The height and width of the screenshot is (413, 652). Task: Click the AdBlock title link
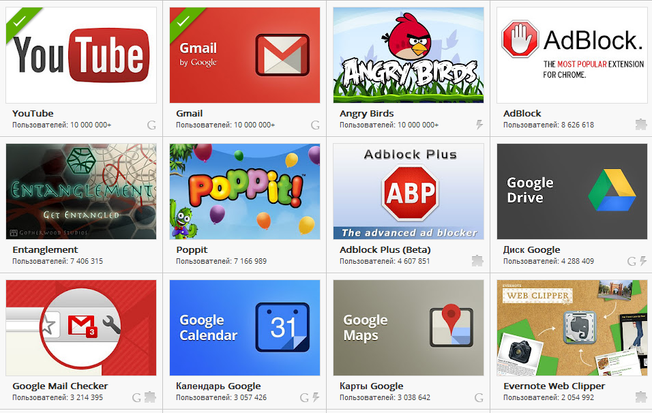(x=522, y=113)
